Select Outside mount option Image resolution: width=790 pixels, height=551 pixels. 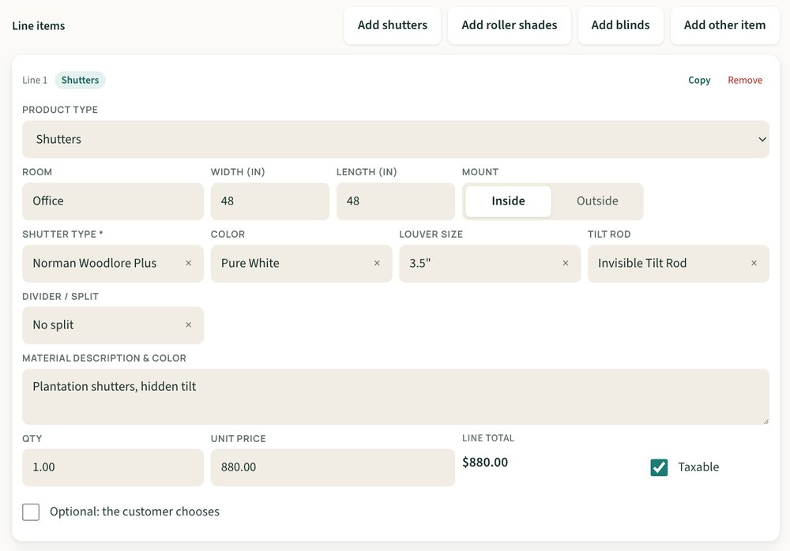click(x=597, y=201)
